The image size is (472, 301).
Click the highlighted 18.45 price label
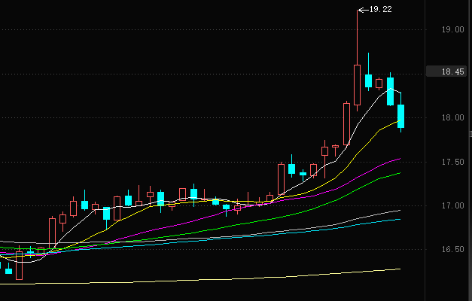[x=446, y=71]
